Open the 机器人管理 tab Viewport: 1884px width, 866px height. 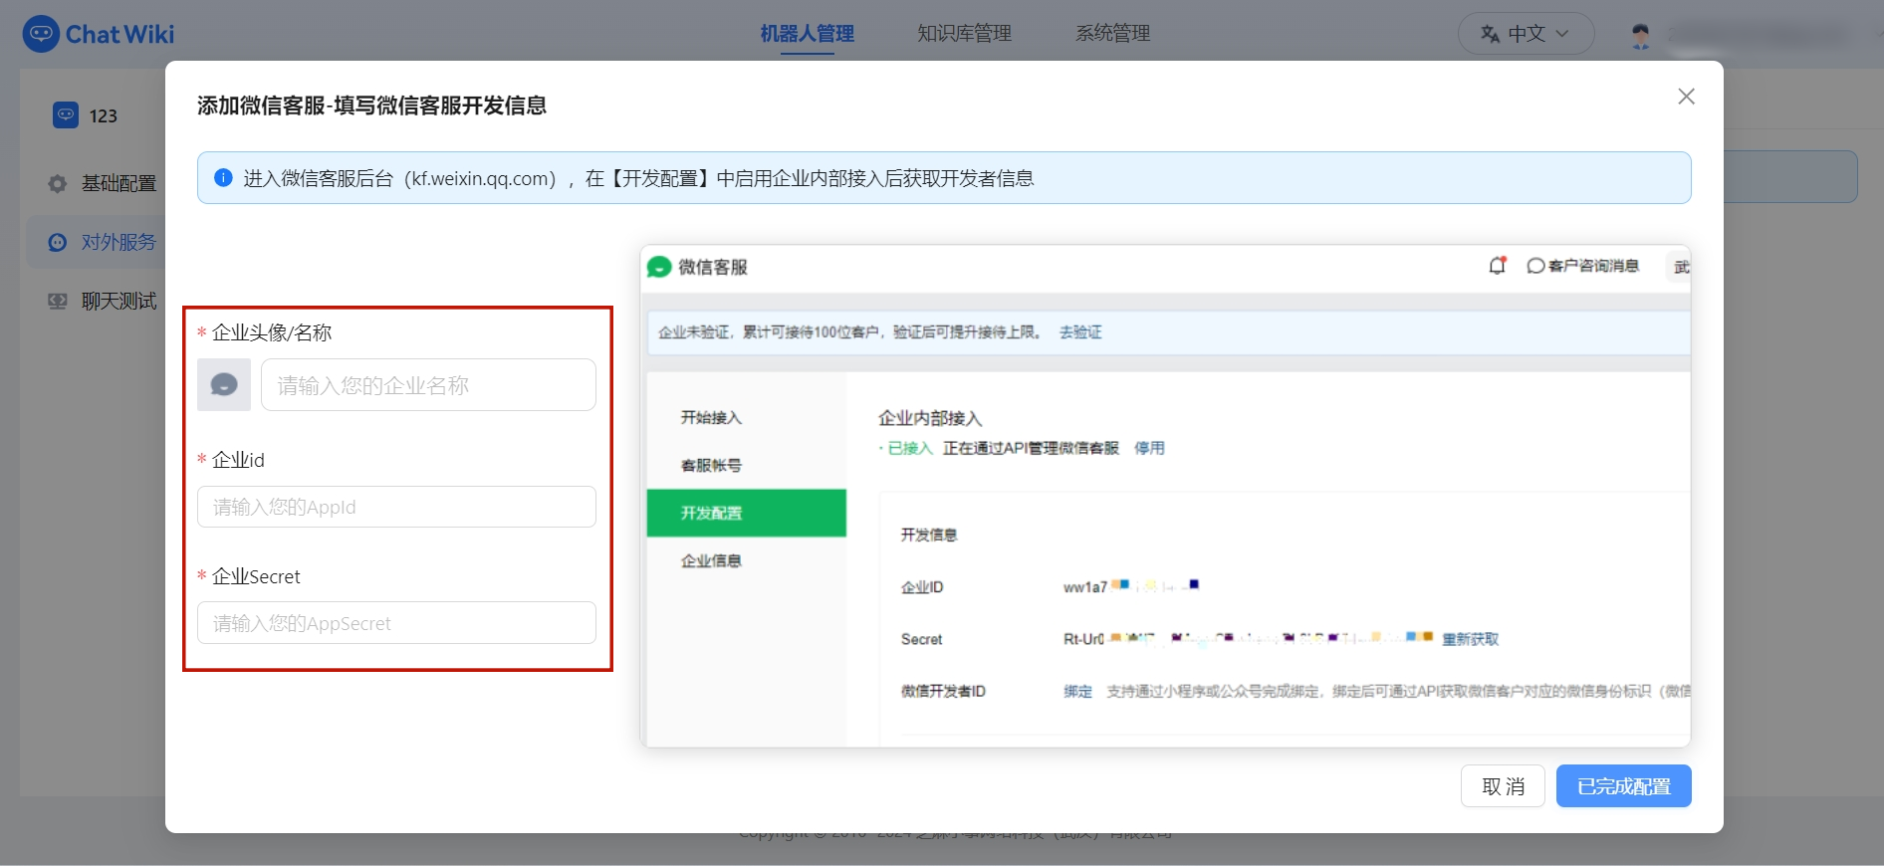(x=807, y=34)
